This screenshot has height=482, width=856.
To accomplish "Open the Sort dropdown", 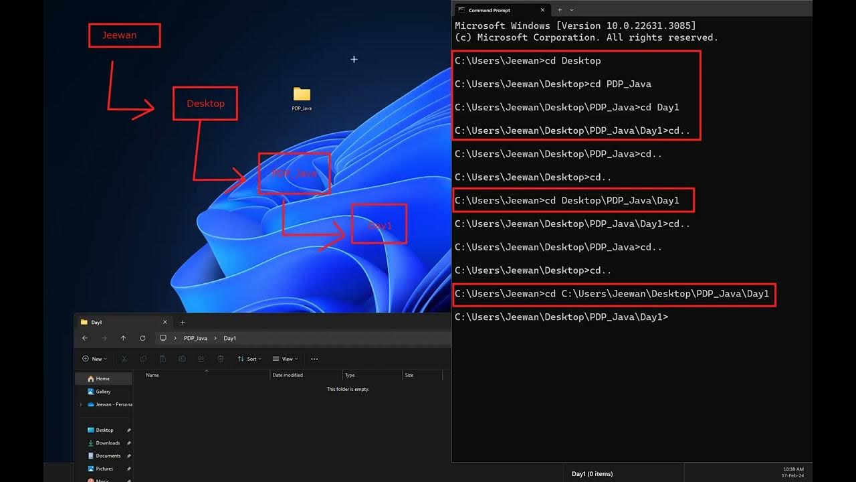I will (249, 359).
